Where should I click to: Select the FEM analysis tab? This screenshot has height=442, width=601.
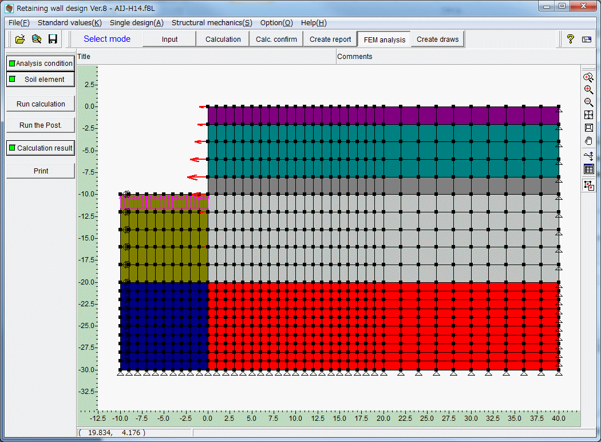coord(385,40)
